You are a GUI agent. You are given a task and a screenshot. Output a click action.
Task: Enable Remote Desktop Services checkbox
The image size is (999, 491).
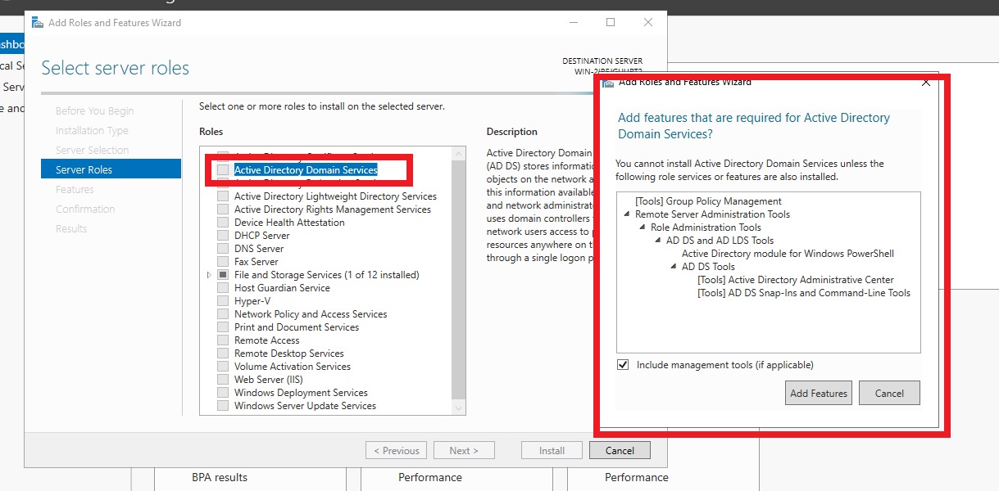[223, 354]
